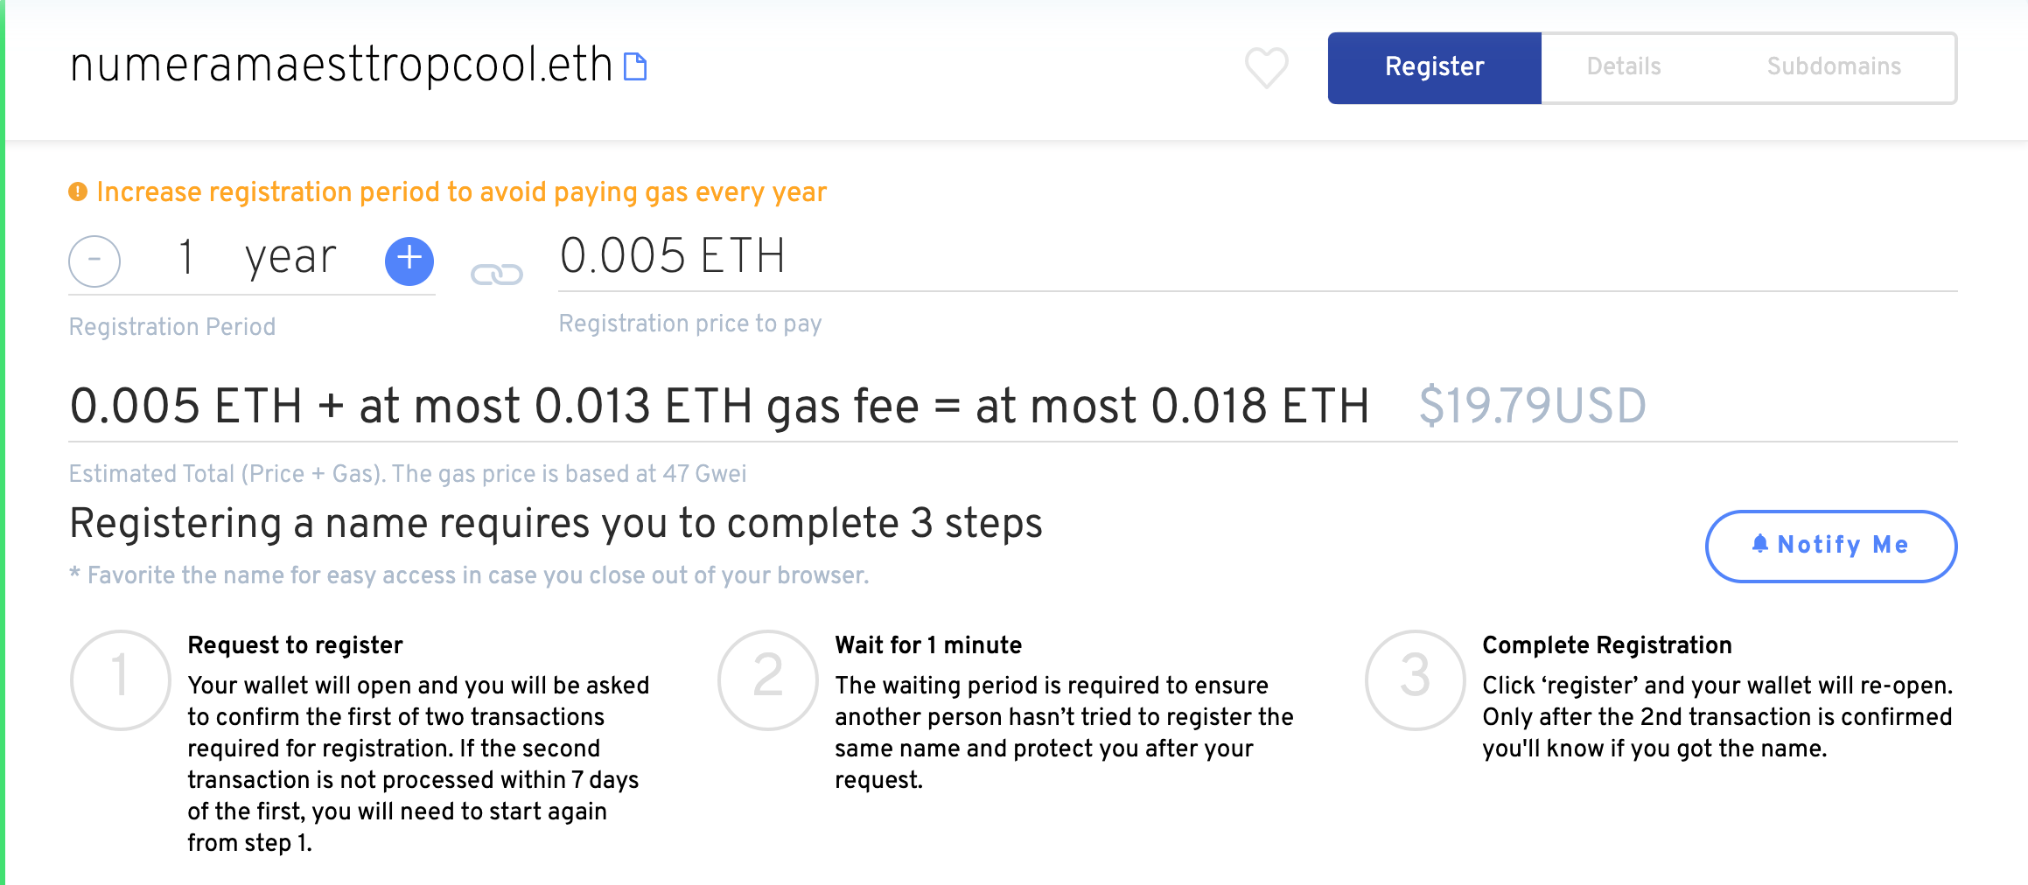Favorite the name with heart icon
Viewport: 2028px width, 885px height.
pos(1266,67)
